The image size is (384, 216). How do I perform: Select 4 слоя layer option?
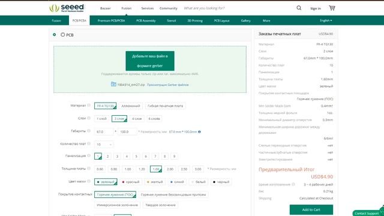[137, 119]
